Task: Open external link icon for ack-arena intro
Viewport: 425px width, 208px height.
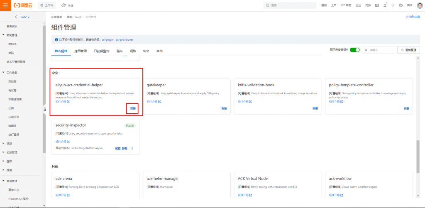Action: tap(68, 195)
